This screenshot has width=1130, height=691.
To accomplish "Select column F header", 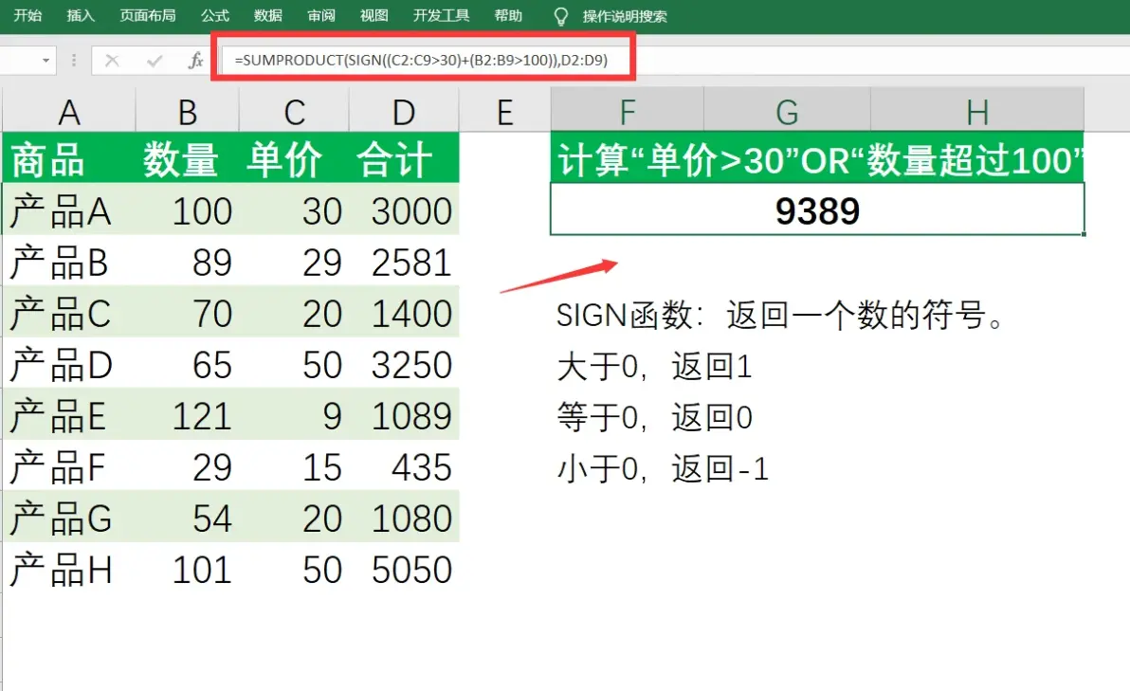I will pos(627,112).
